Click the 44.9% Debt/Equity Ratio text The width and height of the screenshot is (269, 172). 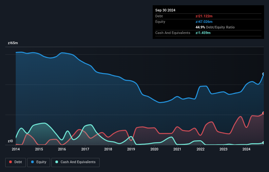[x=215, y=27]
